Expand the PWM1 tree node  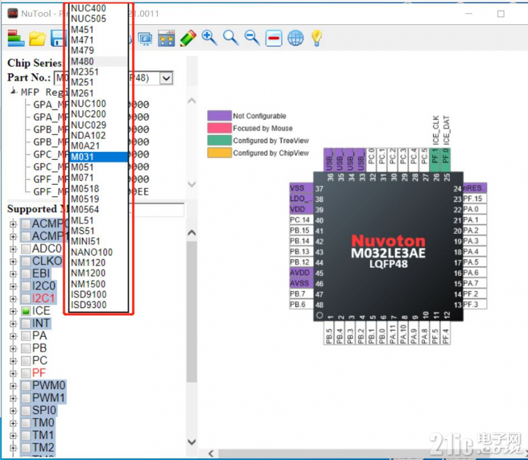[x=13, y=398]
